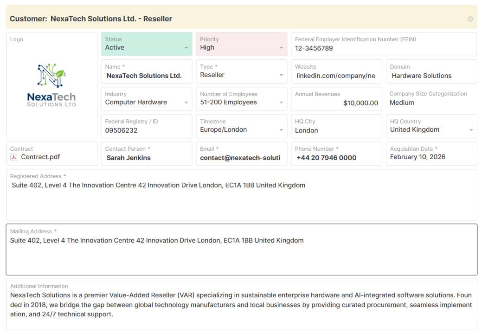This screenshot has height=334, width=501.
Task: Click the NexaTech Solutions logo image
Action: click(x=51, y=85)
